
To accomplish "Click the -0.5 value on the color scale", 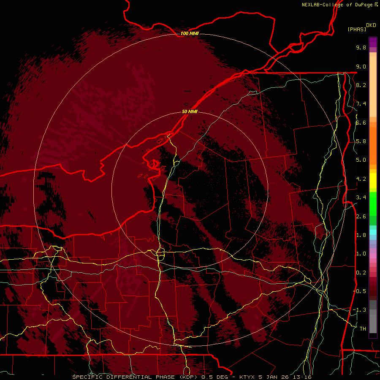I will (359, 291).
